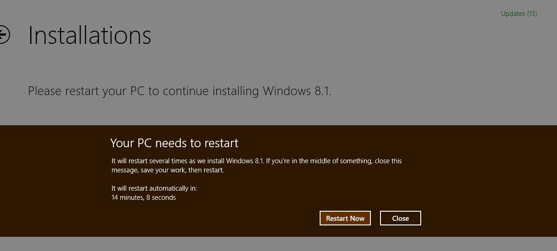Go back using the circled arrow icon
Screen dimensions: 557x251
4,34
